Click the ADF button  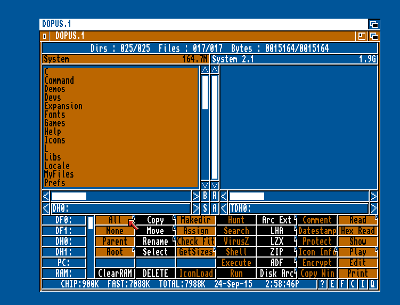click(x=277, y=262)
